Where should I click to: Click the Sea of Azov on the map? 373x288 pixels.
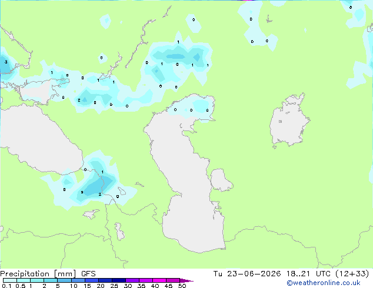36,92
